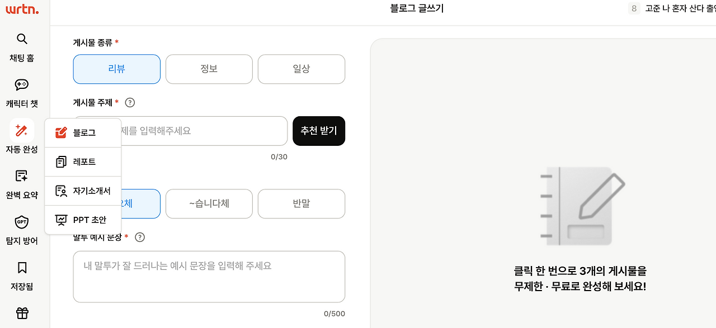Viewport: 716px width, 328px height.
Task: Choose 정보 post type
Action: pyautogui.click(x=209, y=69)
